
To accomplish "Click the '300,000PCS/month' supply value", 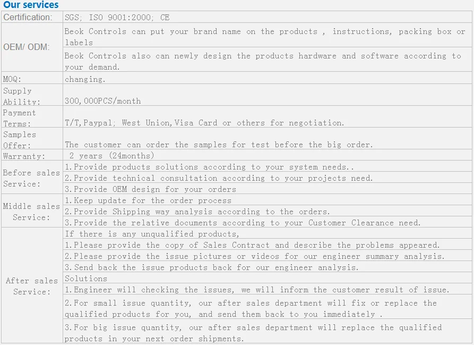I will pyautogui.click(x=103, y=101).
